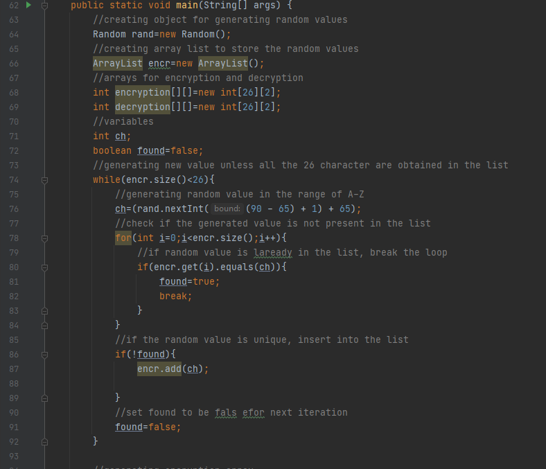Click 'public static void main' signature

pyautogui.click(x=134, y=6)
